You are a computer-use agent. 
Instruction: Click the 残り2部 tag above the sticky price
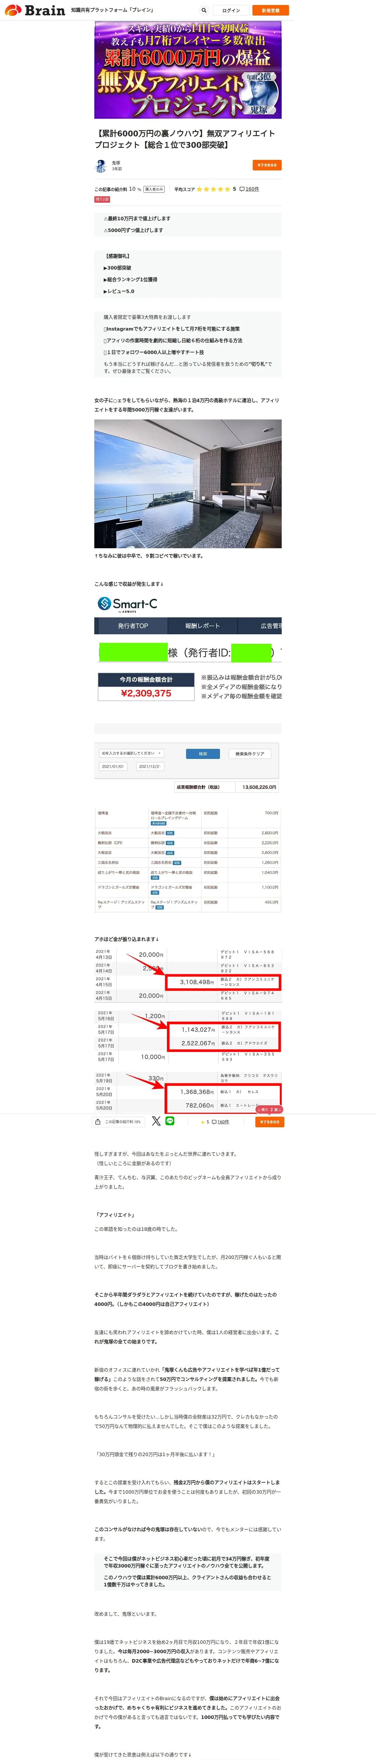(269, 1110)
